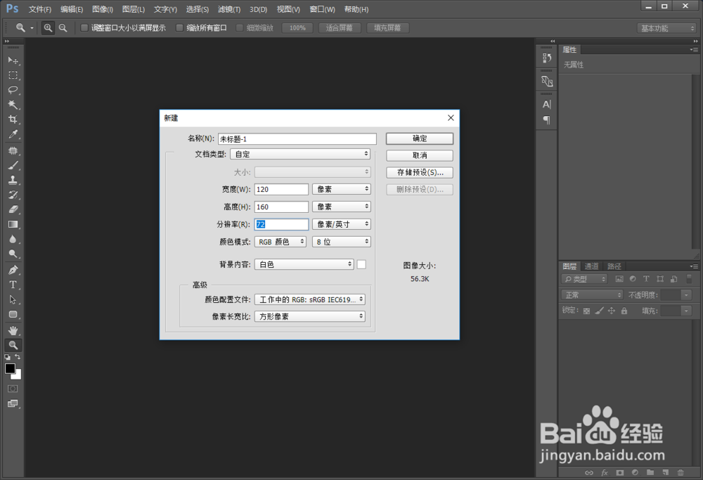Open the 颜色配置文件 dropdown
The width and height of the screenshot is (703, 480).
pyautogui.click(x=310, y=299)
